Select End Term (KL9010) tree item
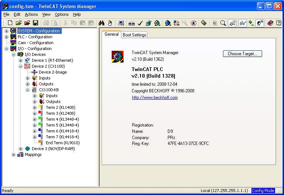 point(62,143)
